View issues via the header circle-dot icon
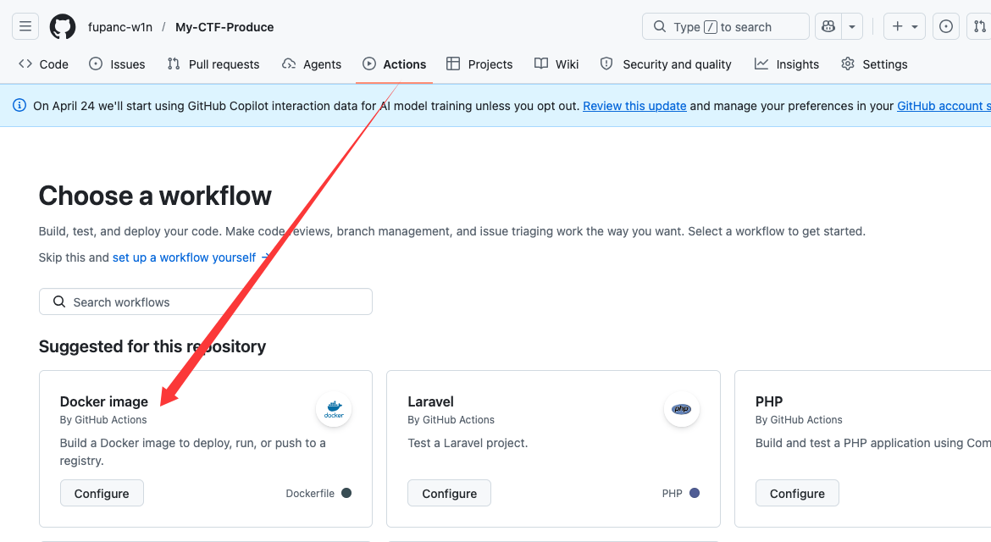This screenshot has height=542, width=991. pyautogui.click(x=946, y=26)
